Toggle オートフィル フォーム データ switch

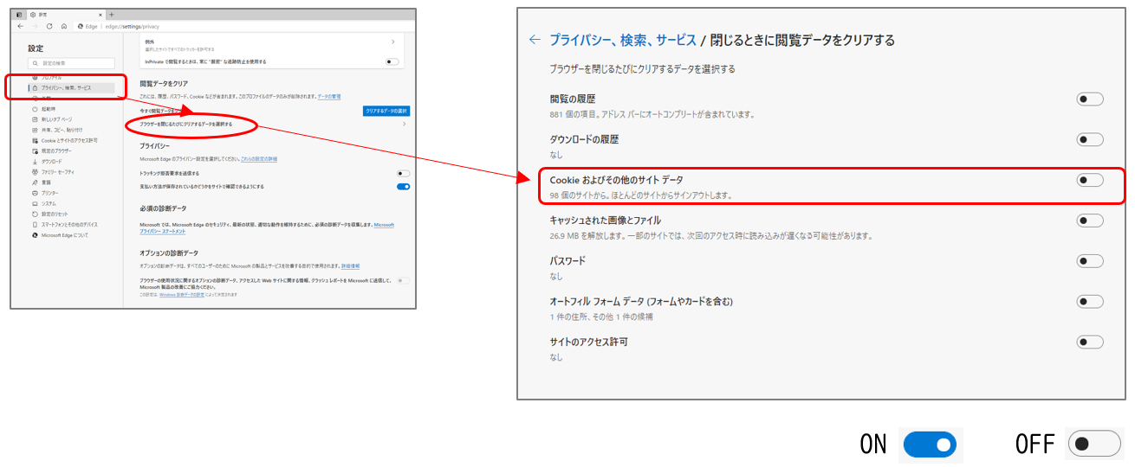tap(1090, 302)
